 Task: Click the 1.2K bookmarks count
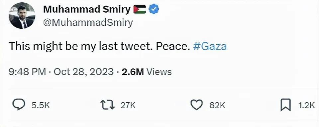(x=306, y=105)
